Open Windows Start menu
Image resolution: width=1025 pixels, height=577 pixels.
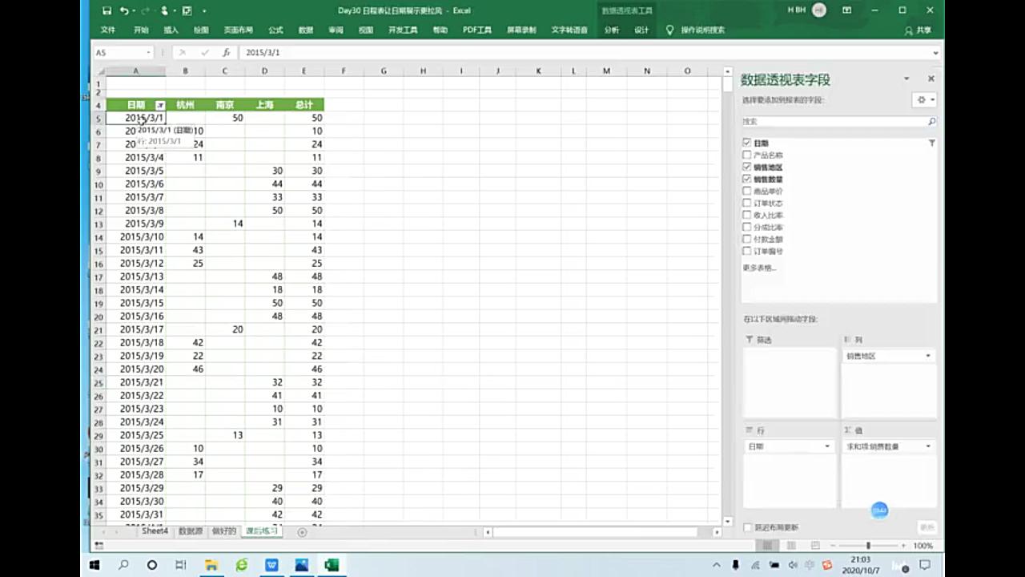(x=95, y=565)
